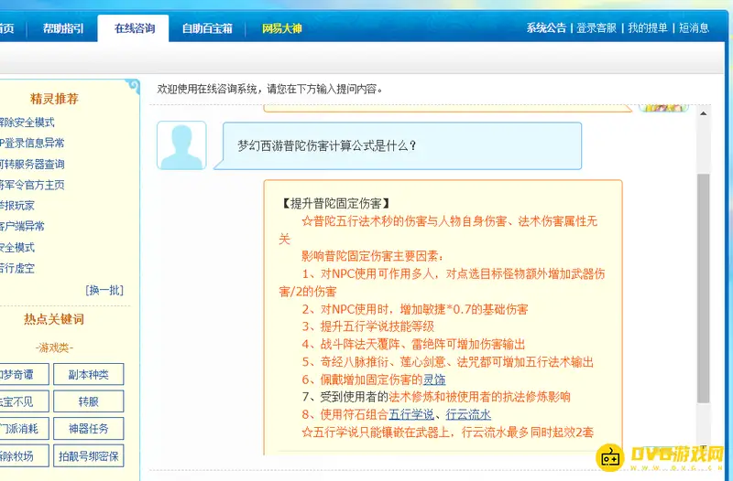Select 将军令官方主页 recommendation
Viewport: 733px width, 481px height.
click(x=32, y=185)
